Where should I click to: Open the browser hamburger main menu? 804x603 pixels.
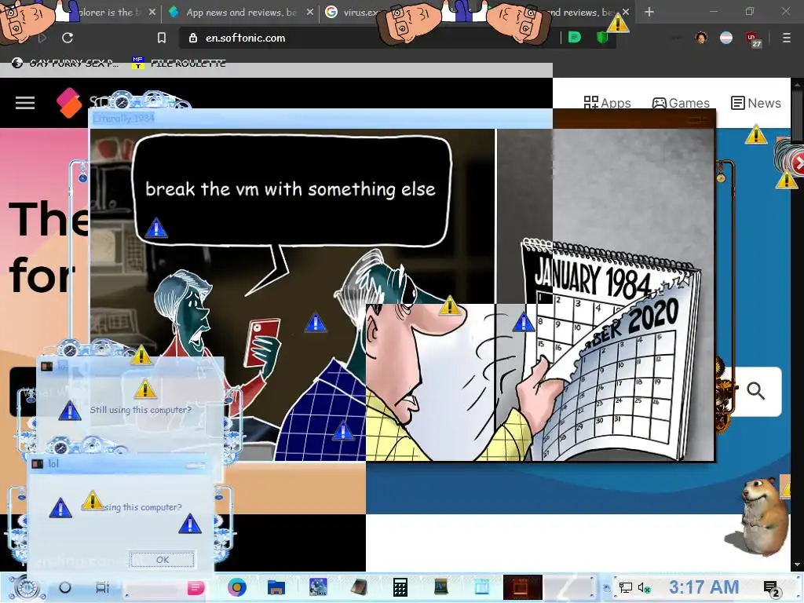tap(787, 38)
